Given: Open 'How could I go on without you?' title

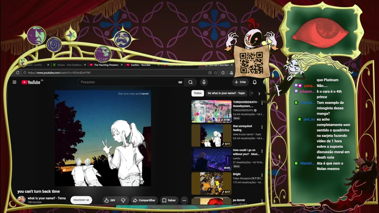Looking at the screenshot, I should [x=246, y=152].
